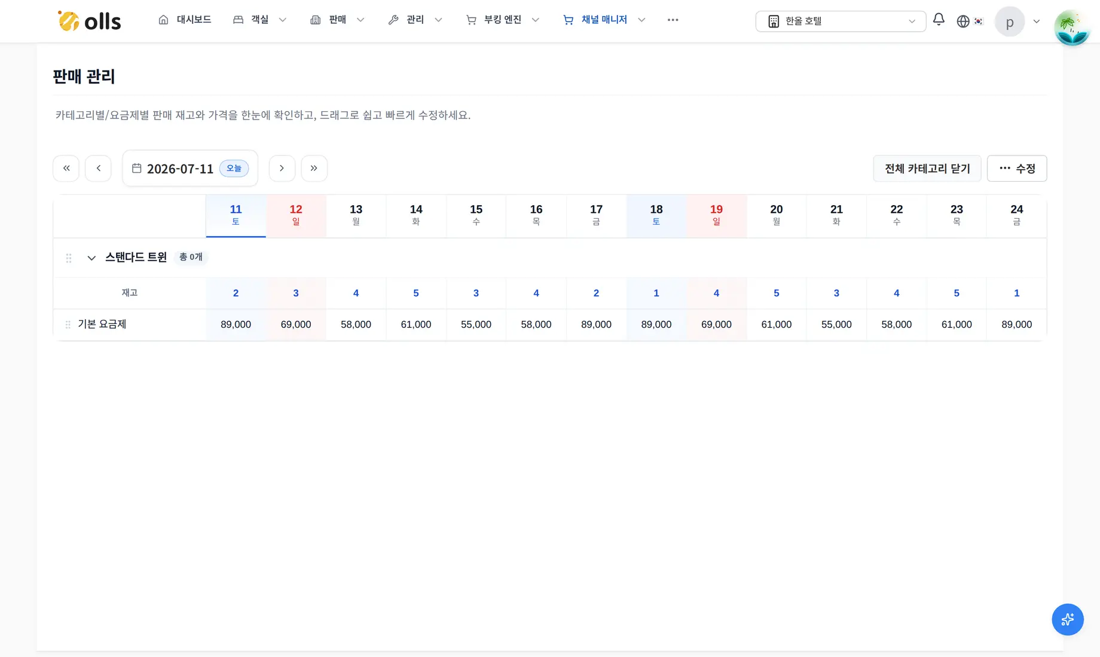Click the calendar icon in date field
Screen dimensions: 1100x657
pos(137,168)
